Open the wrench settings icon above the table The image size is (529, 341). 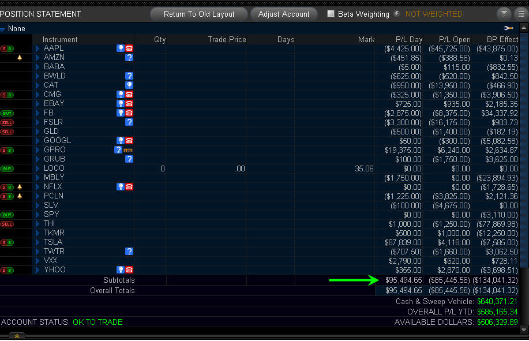click(x=508, y=28)
